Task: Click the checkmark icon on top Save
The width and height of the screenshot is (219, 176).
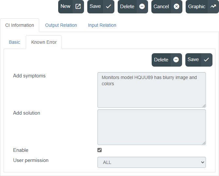Action: click(x=109, y=7)
